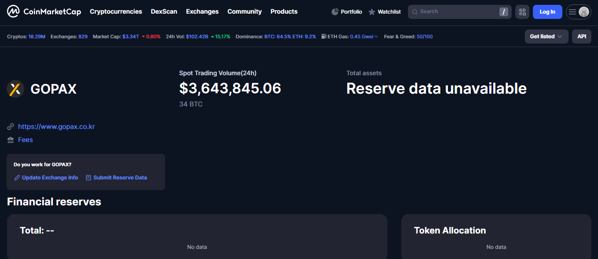Click Portfolio link text
The height and width of the screenshot is (259, 598).
[352, 12]
